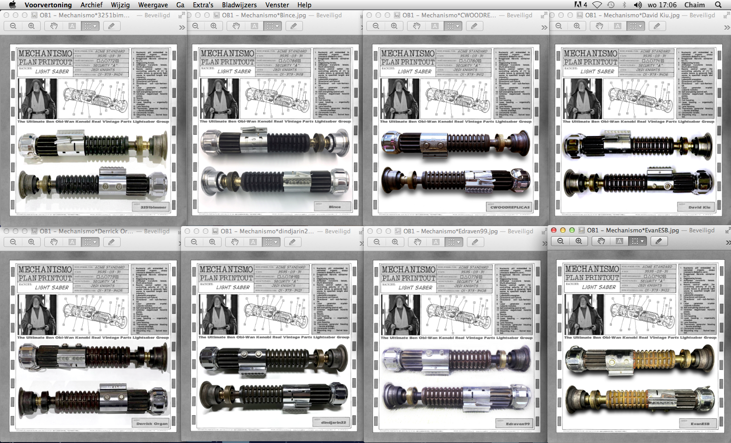
Task: Expand toolbar overflow chevrons in David Kiu.jpg window
Action: tap(726, 27)
